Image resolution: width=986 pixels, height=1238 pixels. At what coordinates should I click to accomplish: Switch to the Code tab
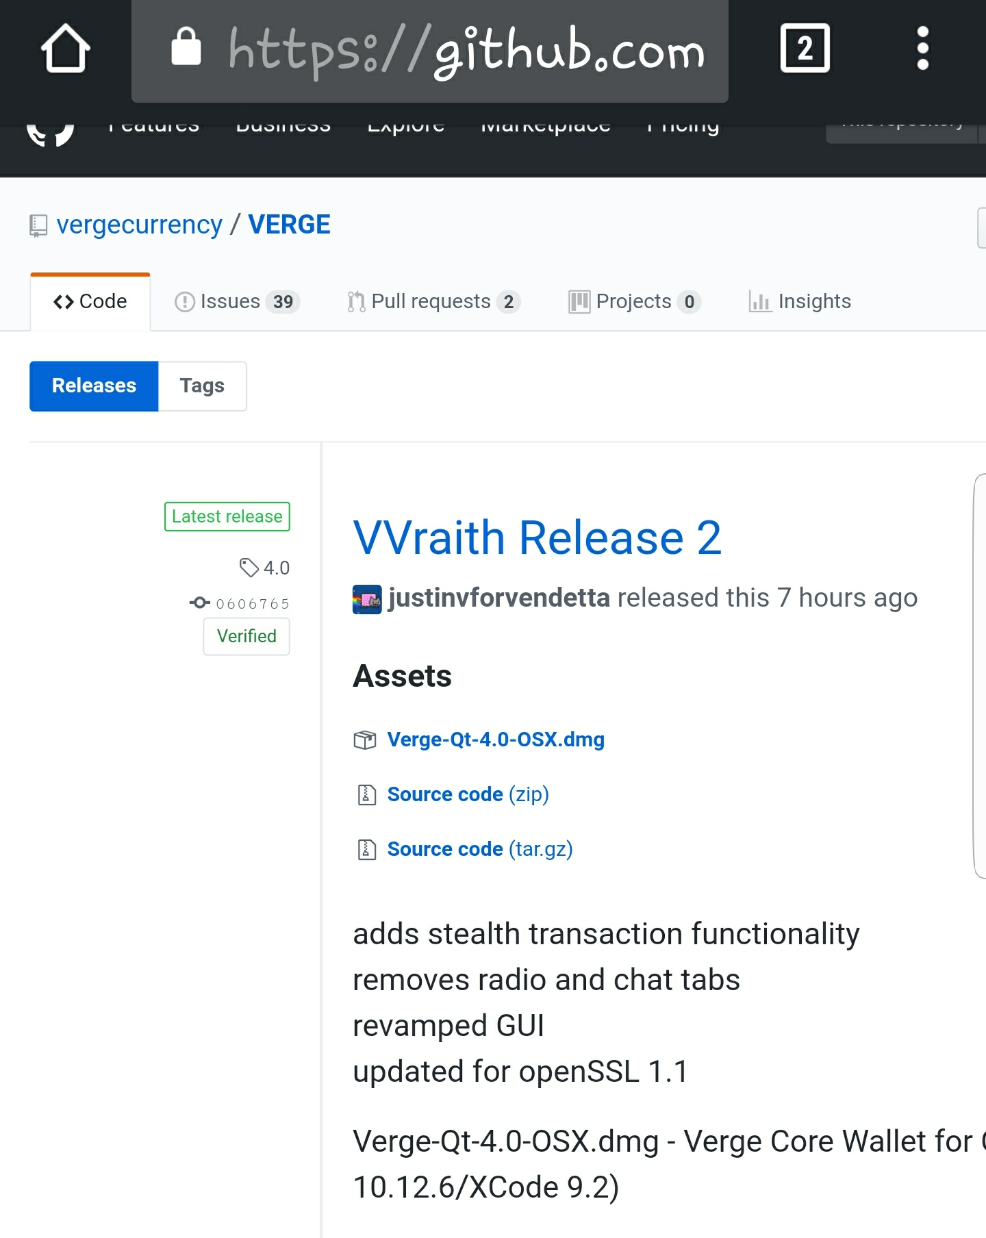click(90, 301)
